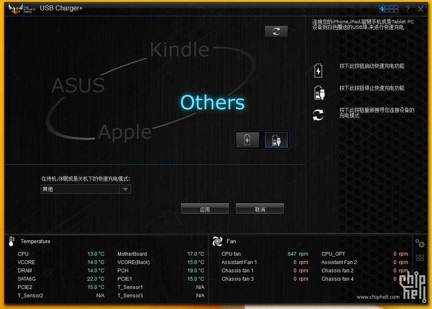This screenshot has width=432, height=309.
Task: Click the text 按下此按钮停止快速充电功能
Action: click(x=372, y=88)
